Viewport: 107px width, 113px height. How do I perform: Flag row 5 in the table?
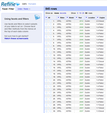(x=50, y=33)
